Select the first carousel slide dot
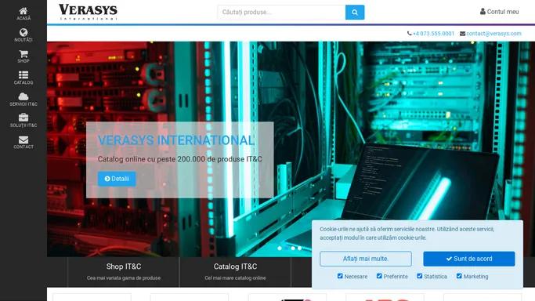The image size is (535, 301). click(x=280, y=248)
